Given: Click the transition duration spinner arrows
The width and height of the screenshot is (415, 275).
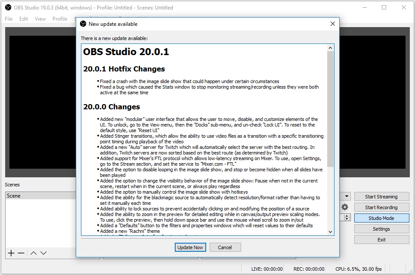Looking at the screenshot, I should tap(347, 217).
